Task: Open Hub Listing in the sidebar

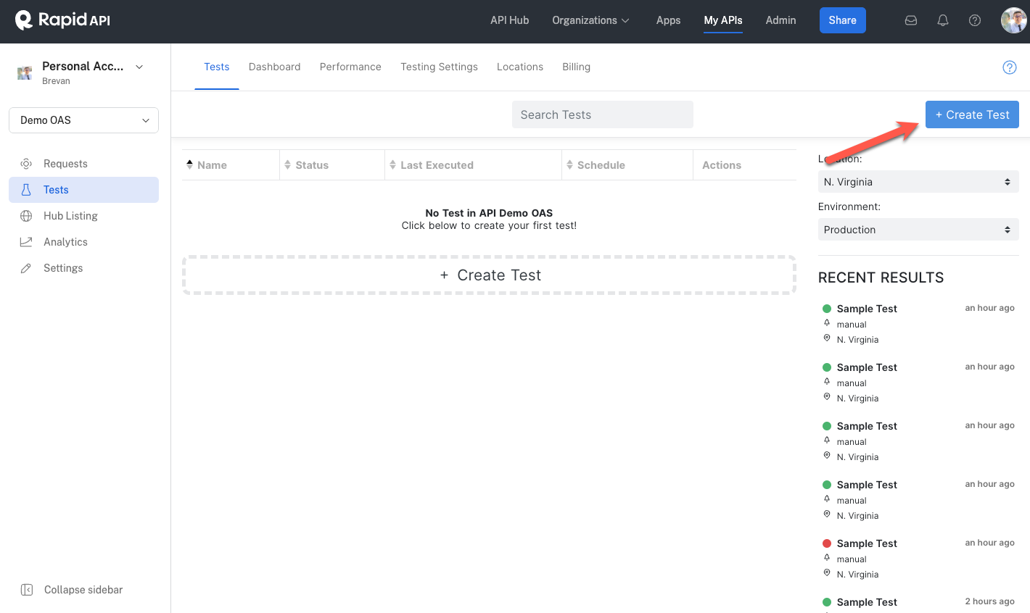Action: pyautogui.click(x=83, y=216)
